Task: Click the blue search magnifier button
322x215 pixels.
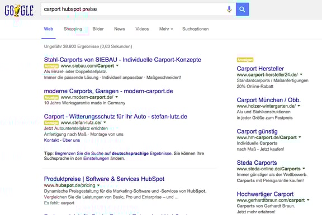Action: click(242, 9)
